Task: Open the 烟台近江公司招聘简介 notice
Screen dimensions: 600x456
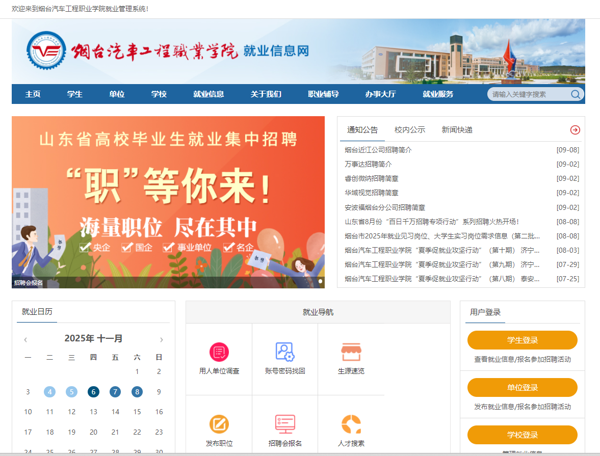Action: 378,150
